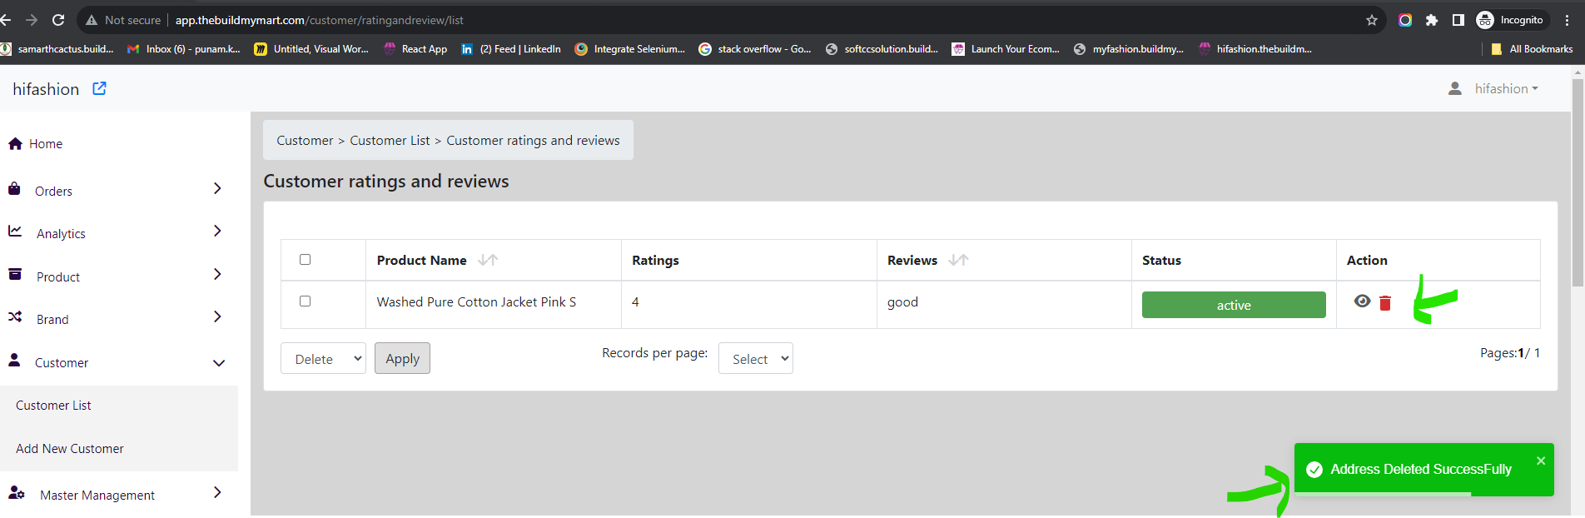Expand the Analytics menu chevron
The image size is (1585, 518).
(217, 232)
